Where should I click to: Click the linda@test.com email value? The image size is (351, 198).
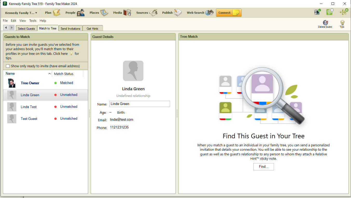tap(122, 120)
